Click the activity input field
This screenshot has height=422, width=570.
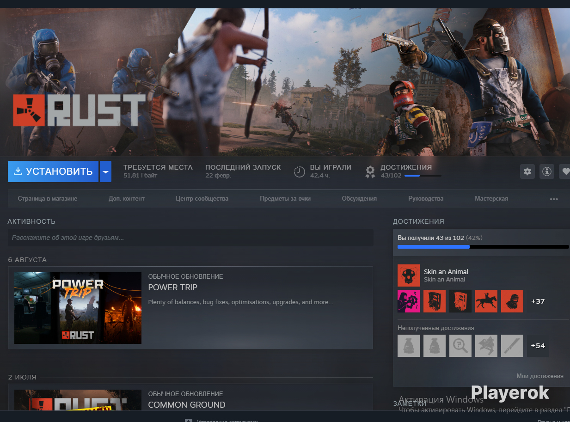(190, 238)
